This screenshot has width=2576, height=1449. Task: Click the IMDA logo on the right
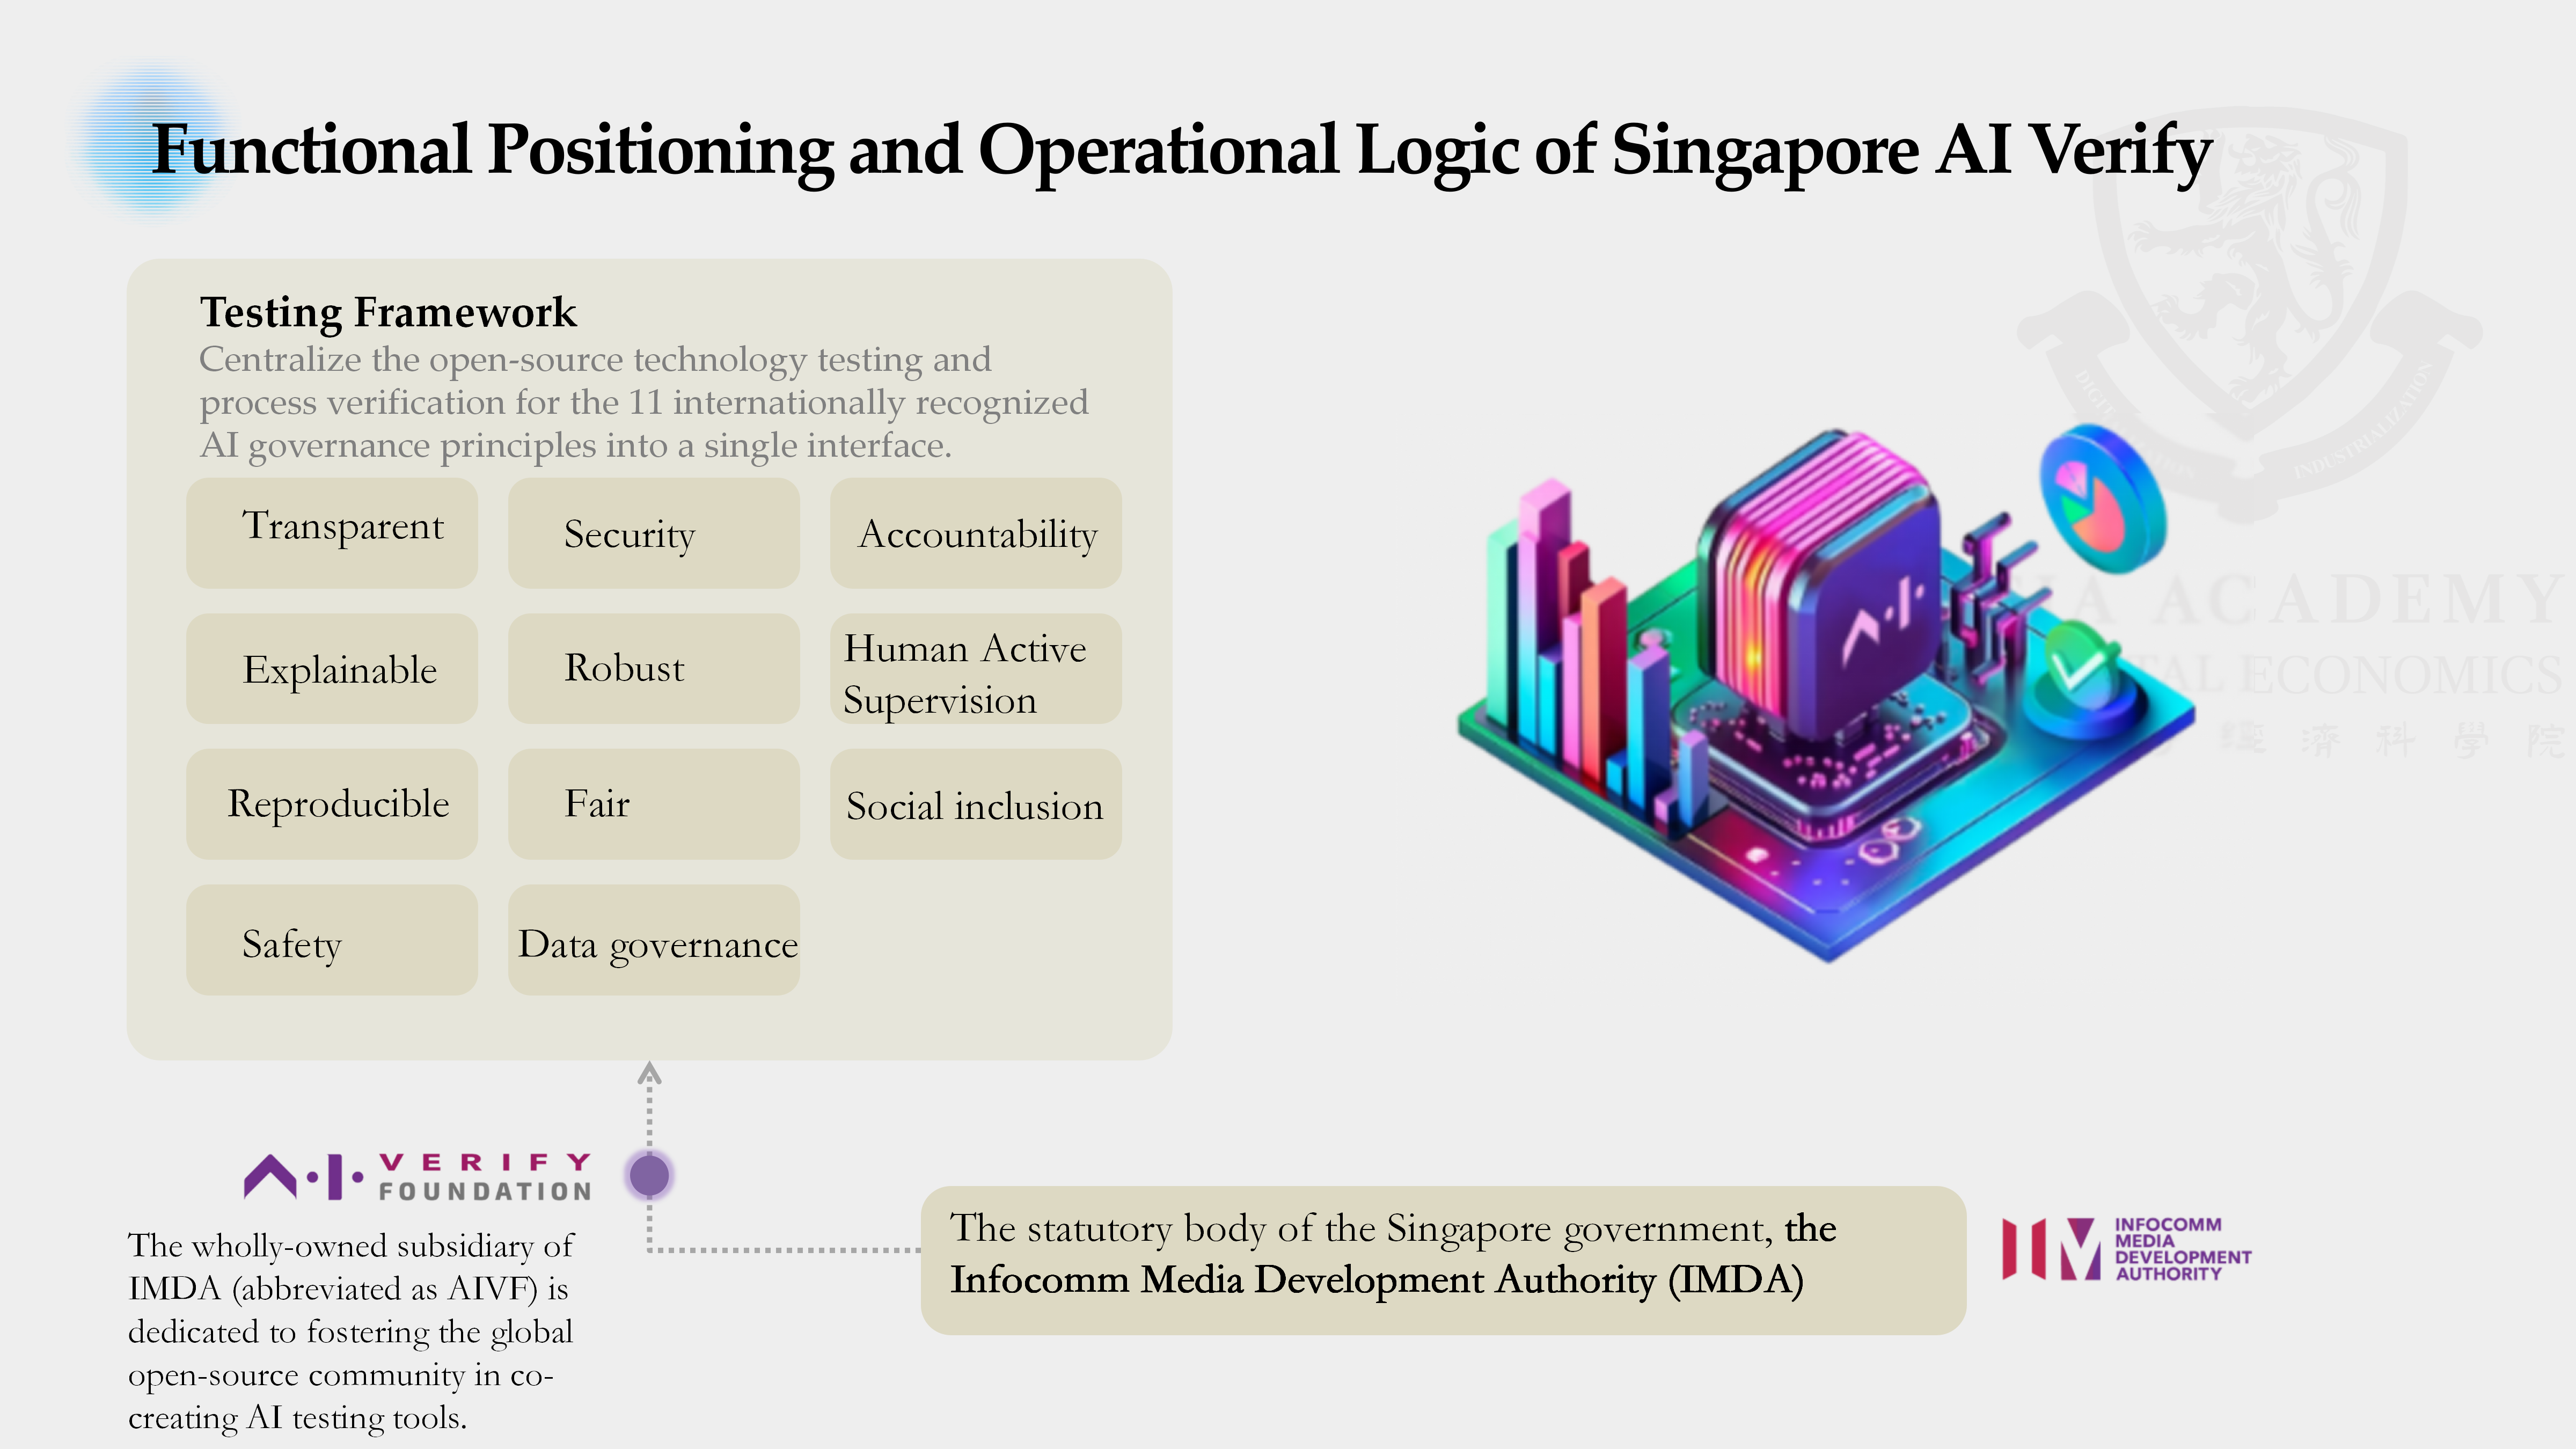[x=2126, y=1249]
